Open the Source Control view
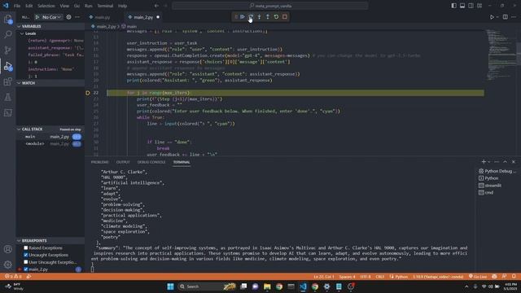The height and width of the screenshot is (293, 521). [x=8, y=50]
